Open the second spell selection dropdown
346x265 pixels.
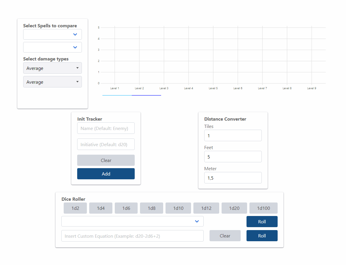[52, 47]
